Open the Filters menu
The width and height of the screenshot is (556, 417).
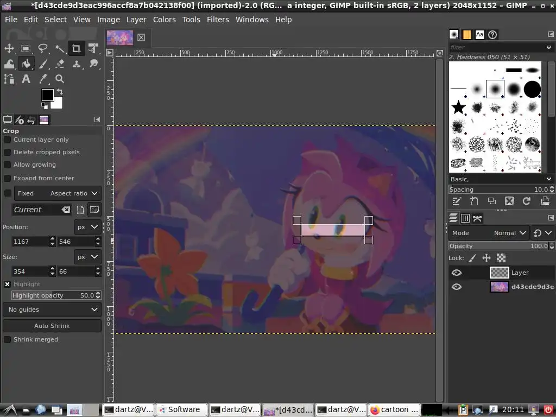(218, 20)
